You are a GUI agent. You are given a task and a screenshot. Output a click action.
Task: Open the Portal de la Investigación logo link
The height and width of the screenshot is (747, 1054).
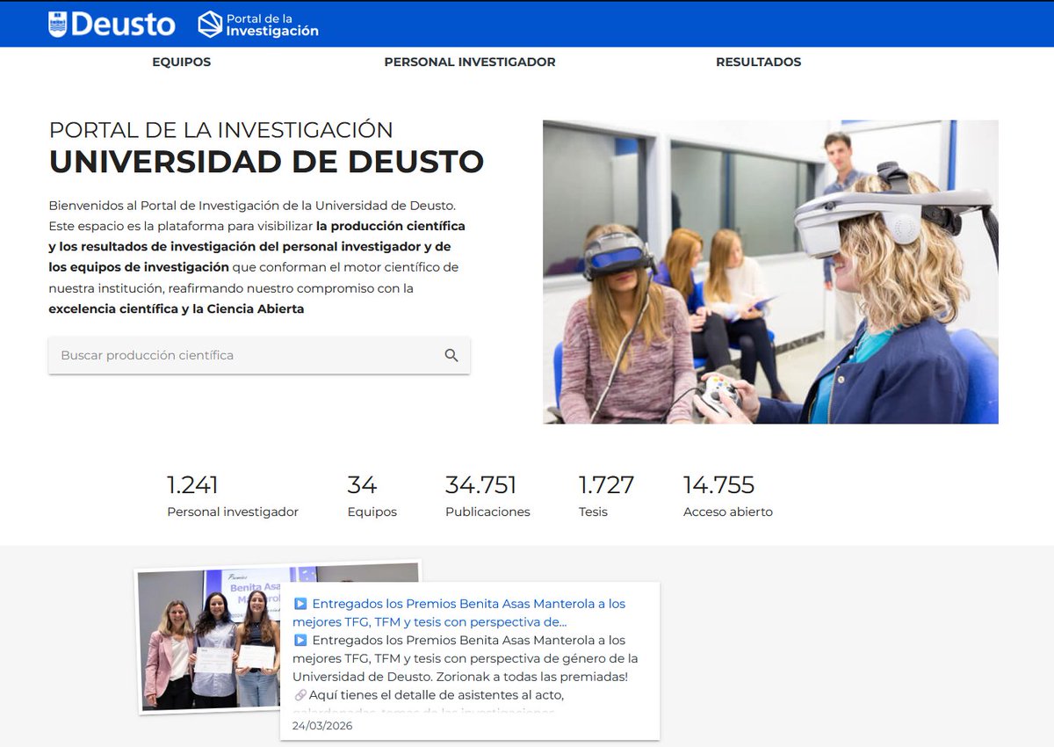(258, 25)
